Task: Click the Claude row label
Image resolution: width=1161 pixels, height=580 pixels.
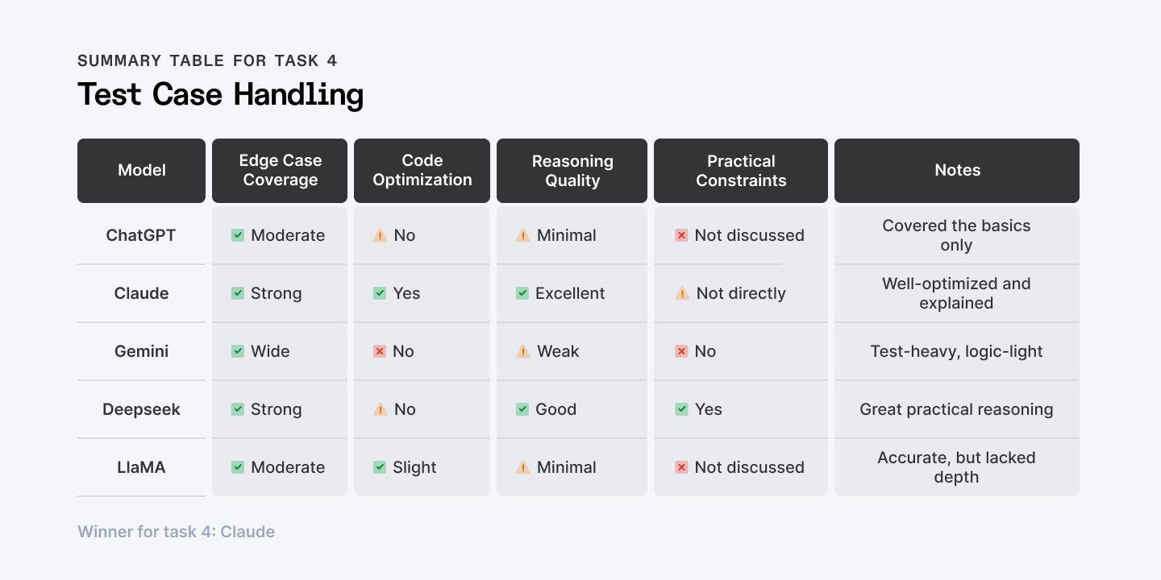Action: click(x=141, y=293)
